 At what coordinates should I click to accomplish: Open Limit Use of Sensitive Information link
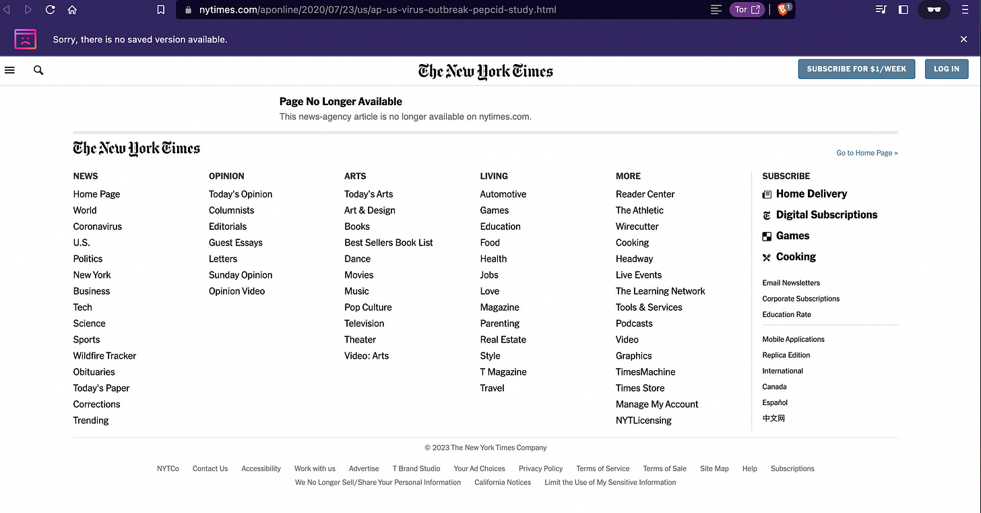click(x=610, y=483)
